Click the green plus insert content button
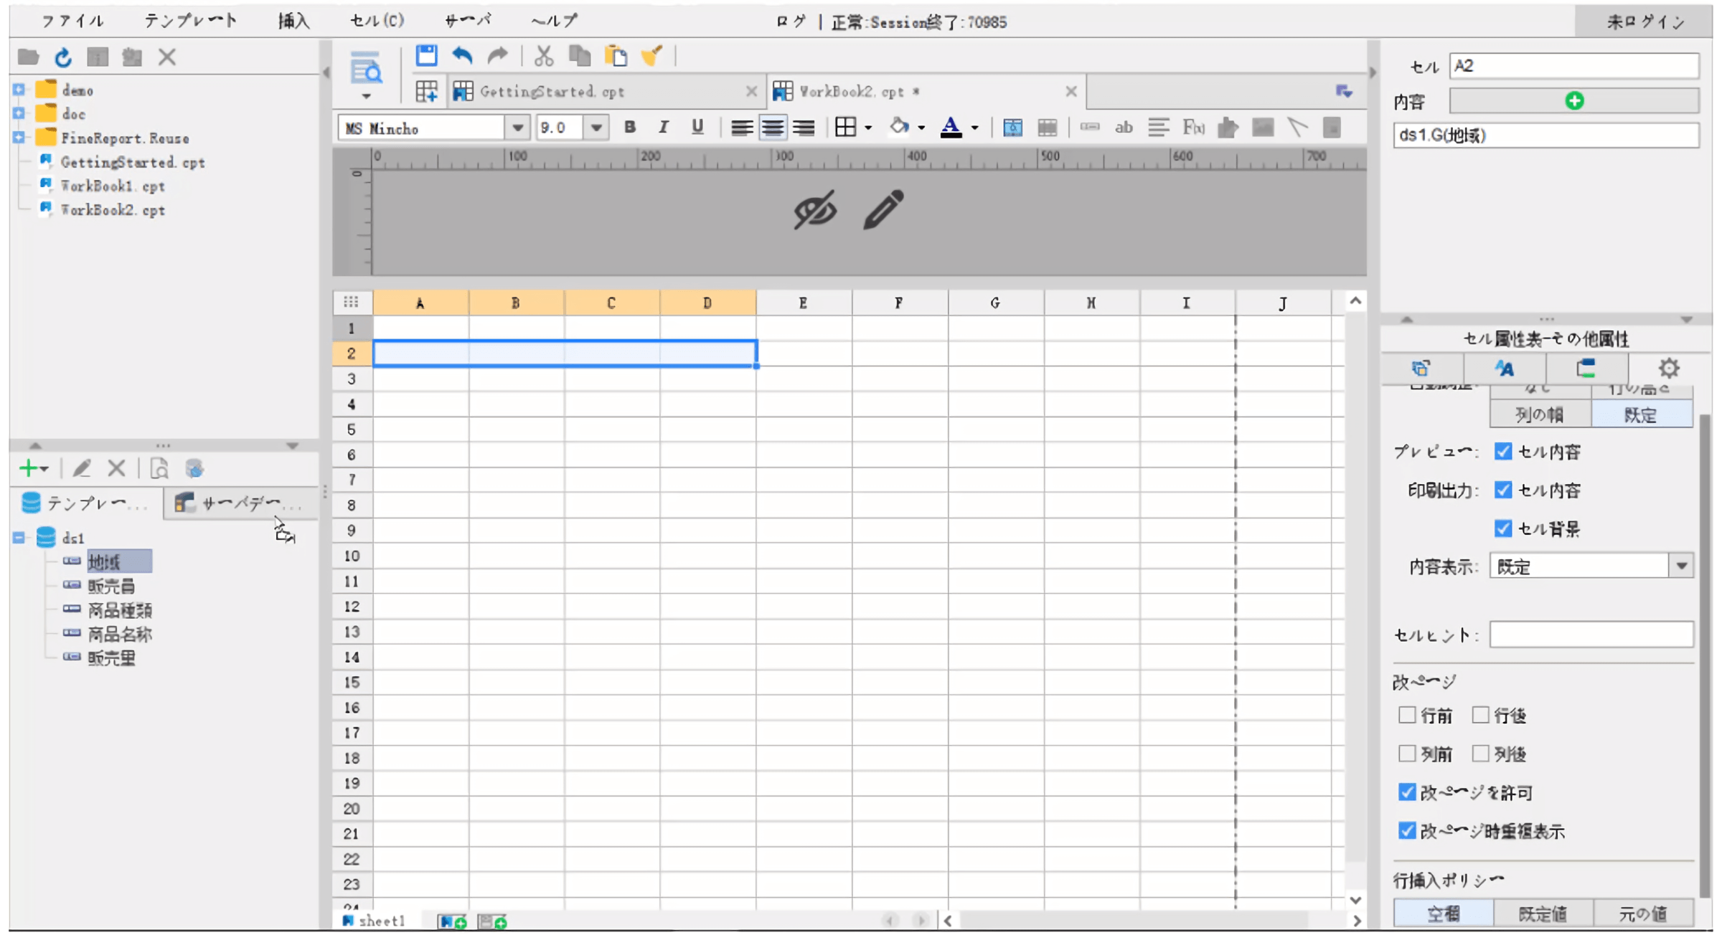The height and width of the screenshot is (935, 1722). coord(1574,101)
